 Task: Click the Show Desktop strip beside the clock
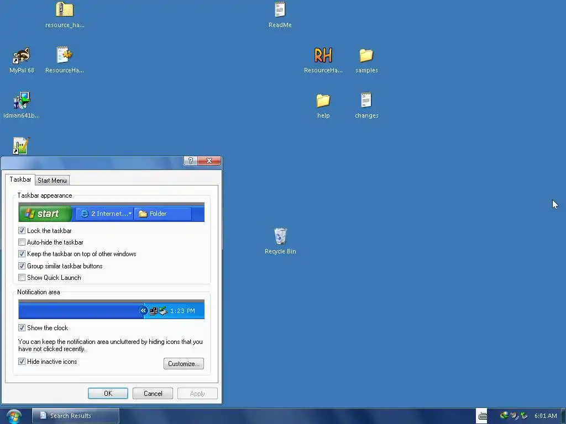[x=563, y=416]
